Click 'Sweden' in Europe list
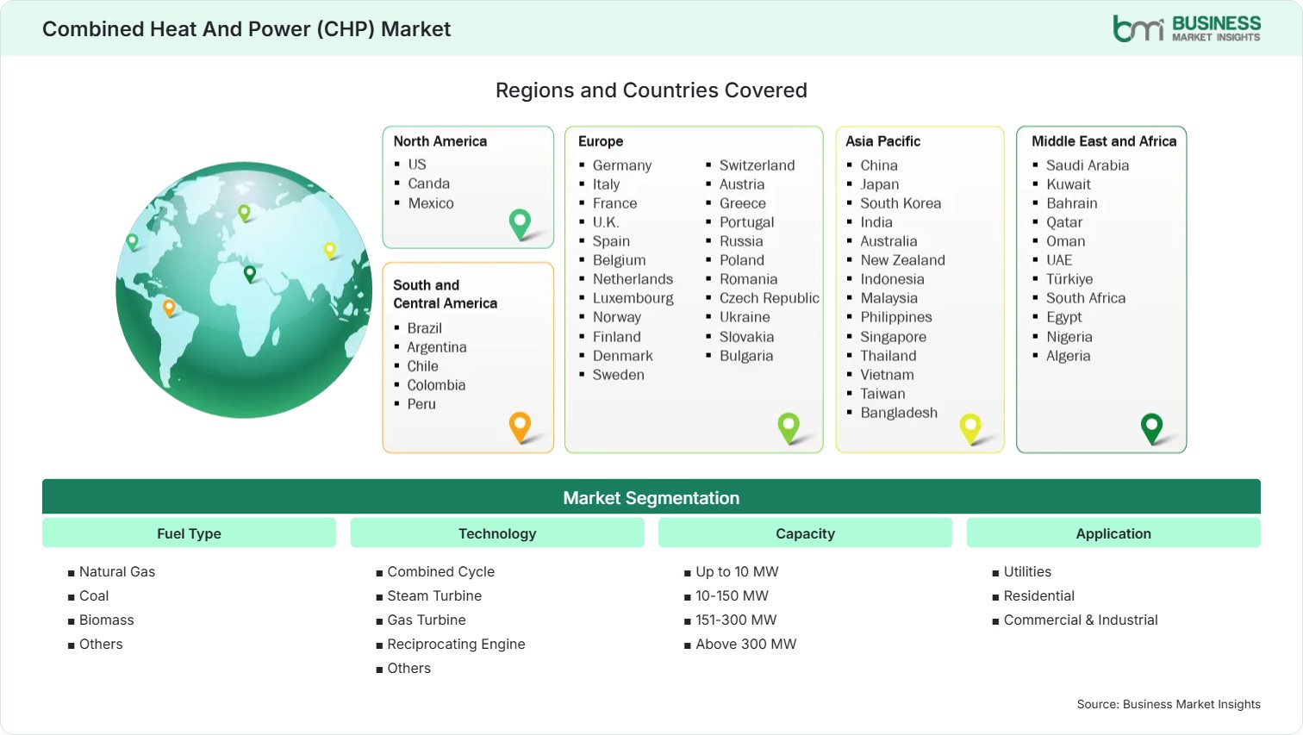 (619, 375)
